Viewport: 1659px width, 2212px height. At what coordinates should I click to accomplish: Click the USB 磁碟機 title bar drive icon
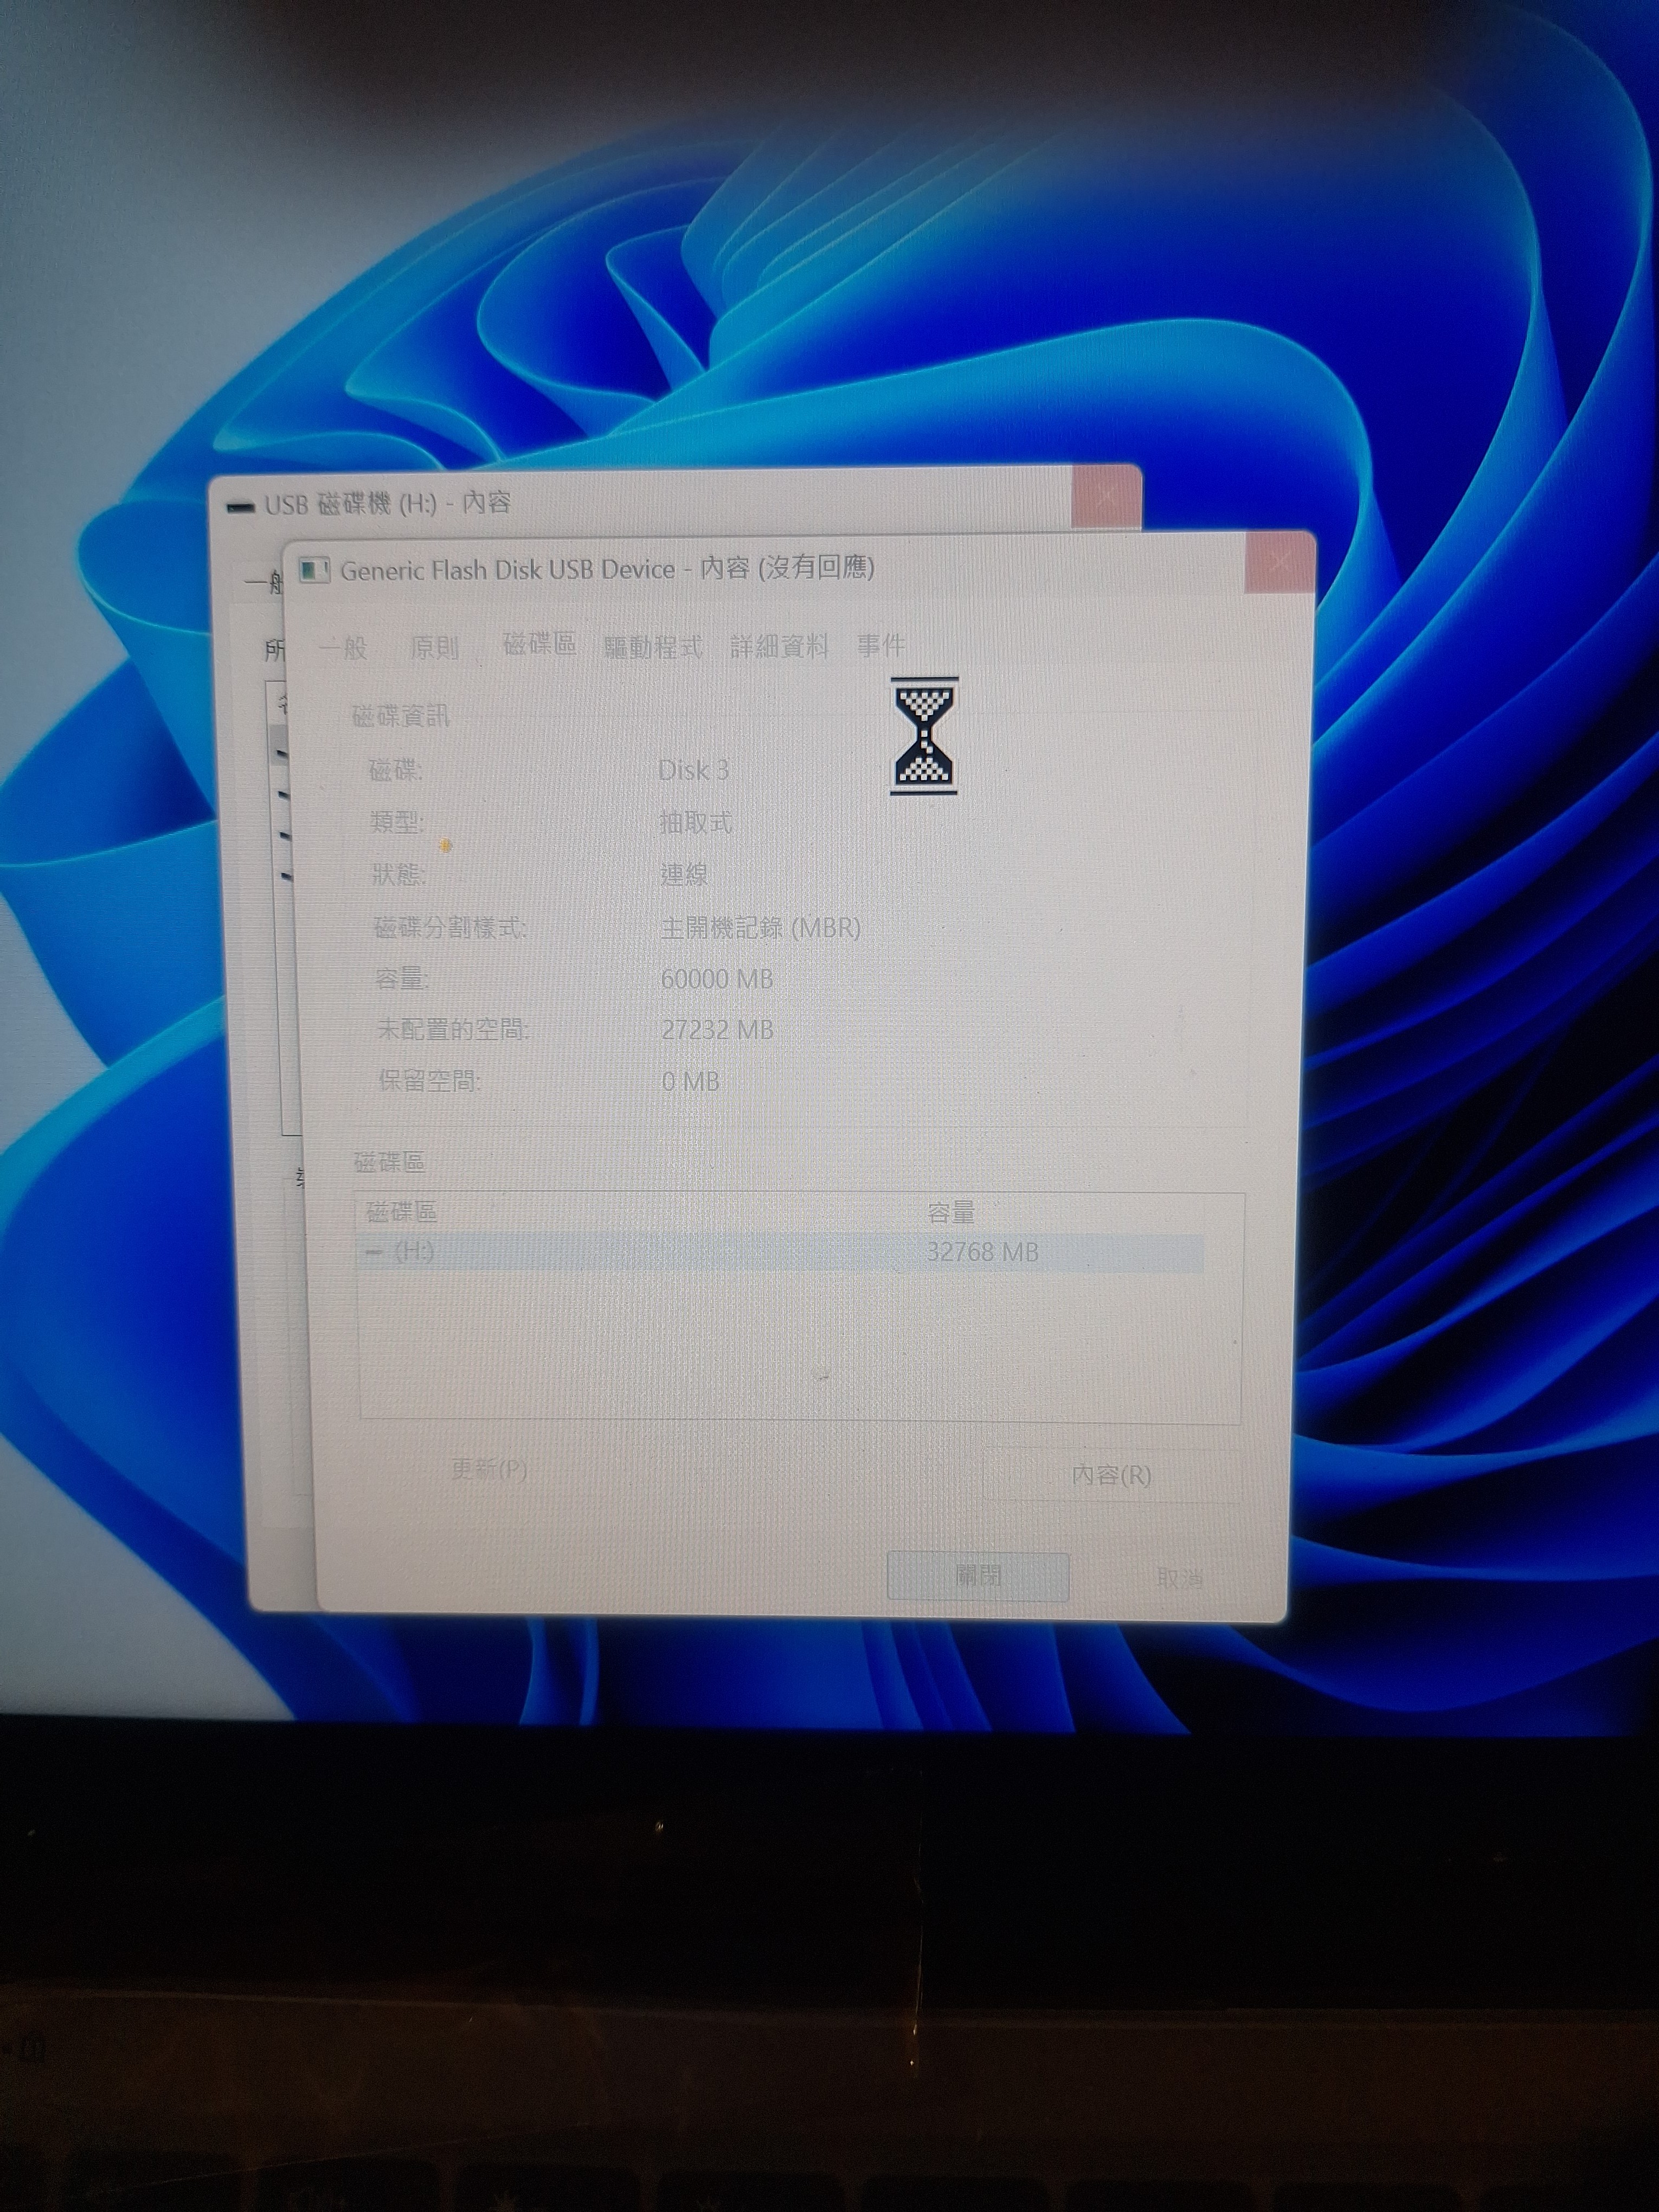coord(240,508)
